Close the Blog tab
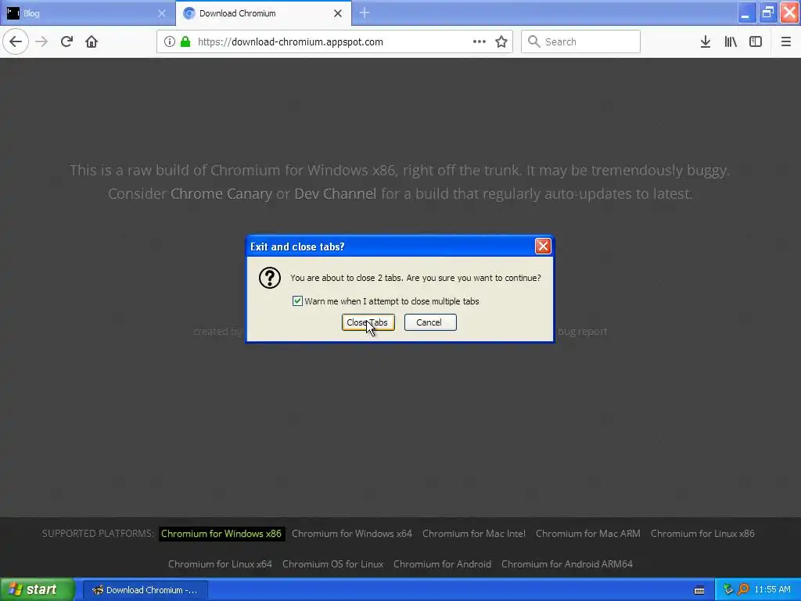Image resolution: width=801 pixels, height=601 pixels. click(x=162, y=13)
